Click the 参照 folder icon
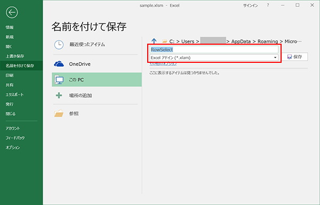320x205 pixels. pyautogui.click(x=59, y=113)
